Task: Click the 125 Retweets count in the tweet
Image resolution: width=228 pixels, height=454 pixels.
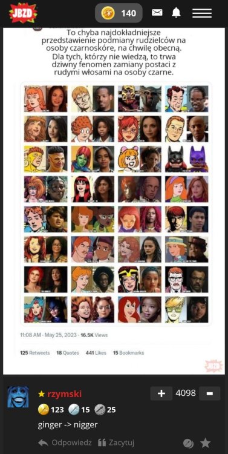Action: tap(34, 353)
